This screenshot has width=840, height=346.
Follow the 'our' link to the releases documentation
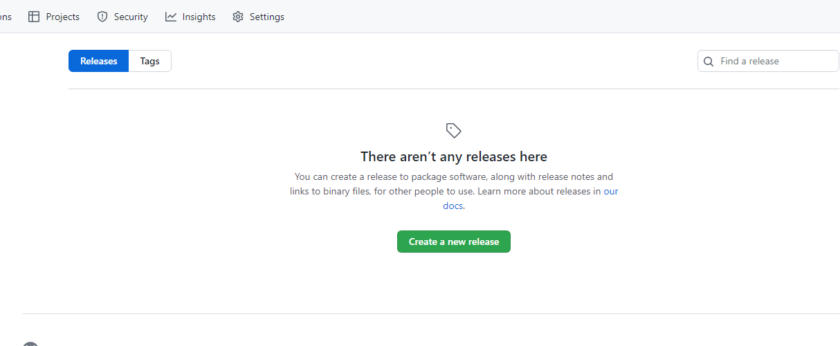[610, 191]
